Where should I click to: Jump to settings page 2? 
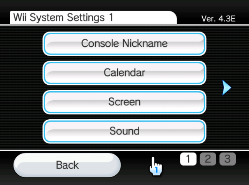coord(208,159)
